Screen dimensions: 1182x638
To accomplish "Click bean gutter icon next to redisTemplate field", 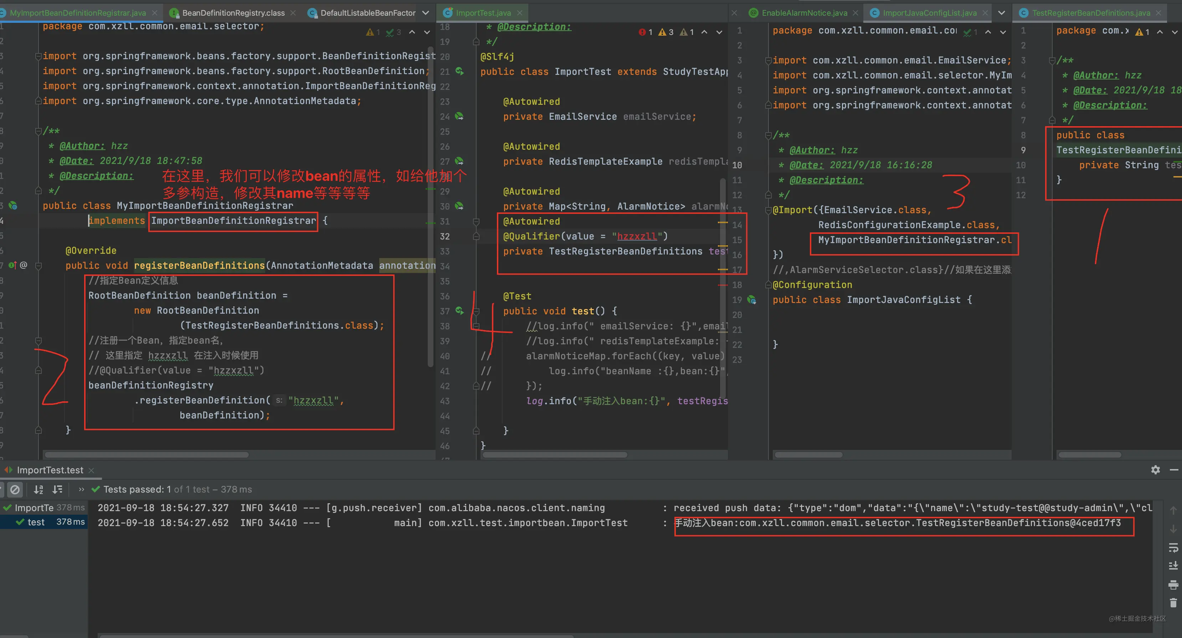I will coord(459,161).
